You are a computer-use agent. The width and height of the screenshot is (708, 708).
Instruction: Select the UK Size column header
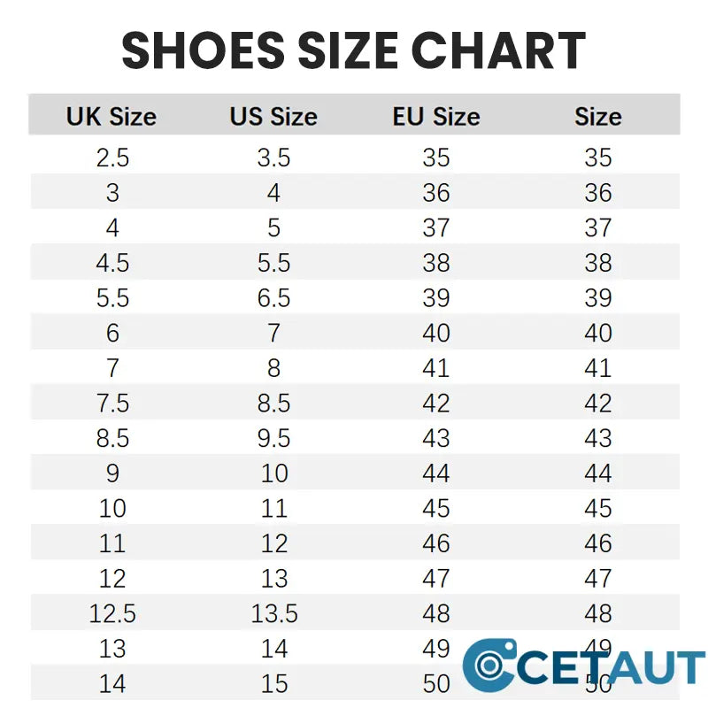(x=112, y=117)
